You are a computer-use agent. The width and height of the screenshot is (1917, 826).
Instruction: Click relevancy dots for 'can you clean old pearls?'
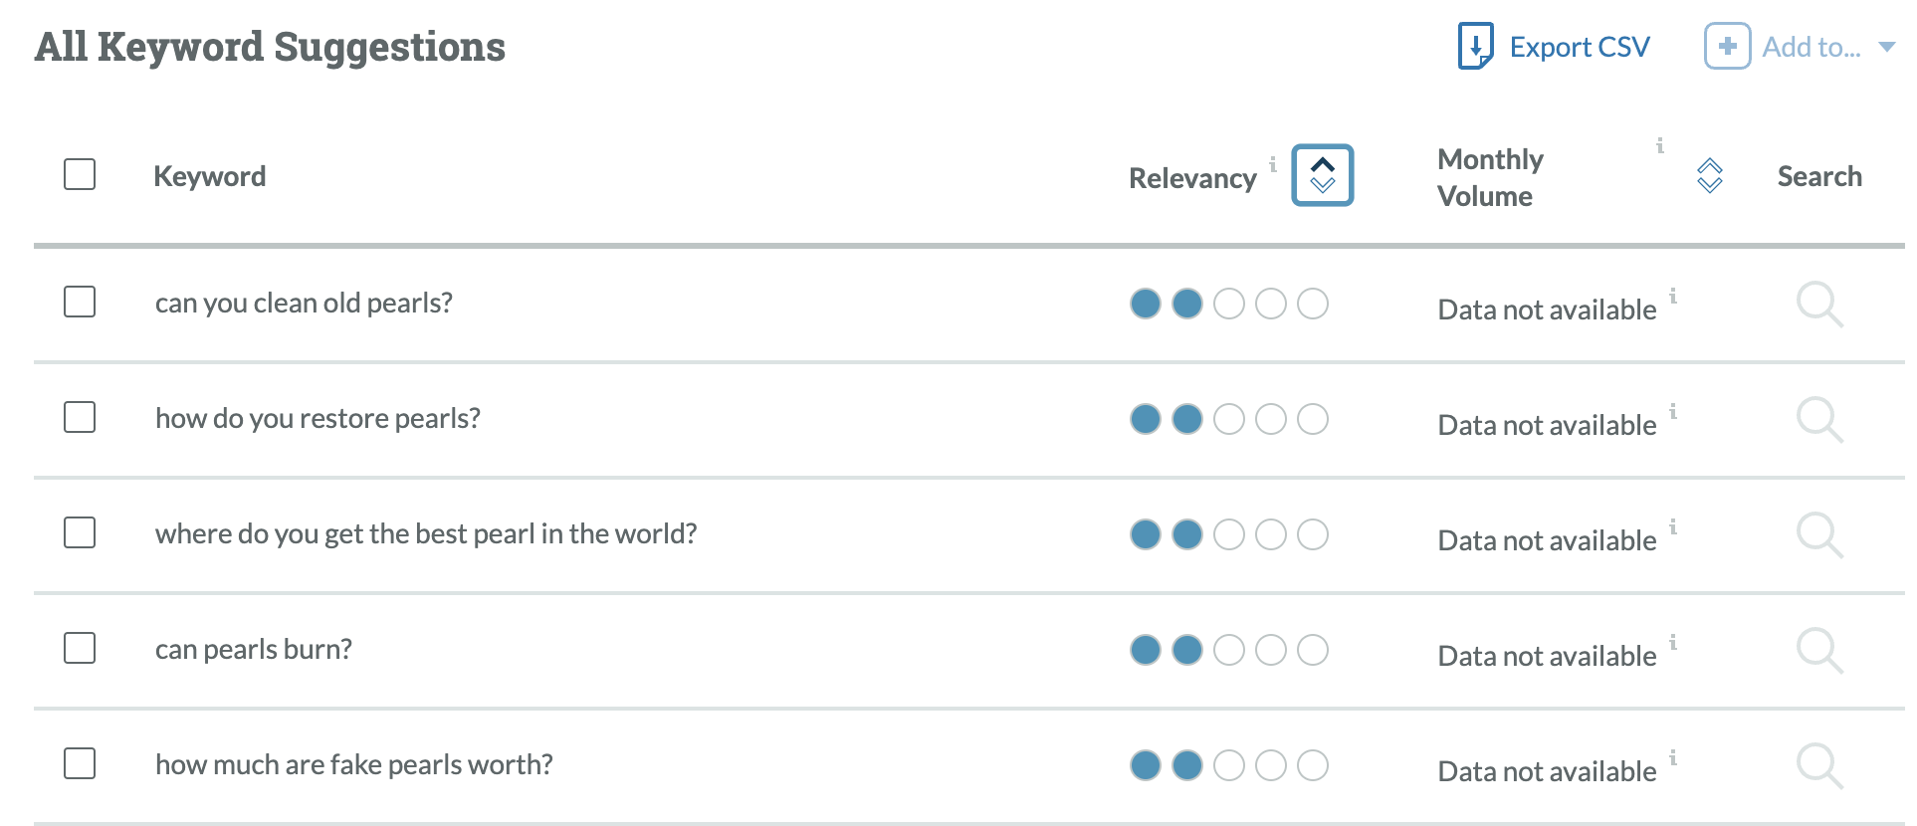[1228, 304]
